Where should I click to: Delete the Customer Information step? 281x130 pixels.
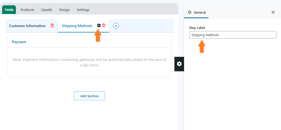click(x=52, y=25)
